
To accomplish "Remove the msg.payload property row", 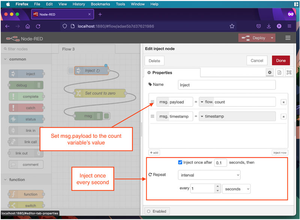I will 284,102.
